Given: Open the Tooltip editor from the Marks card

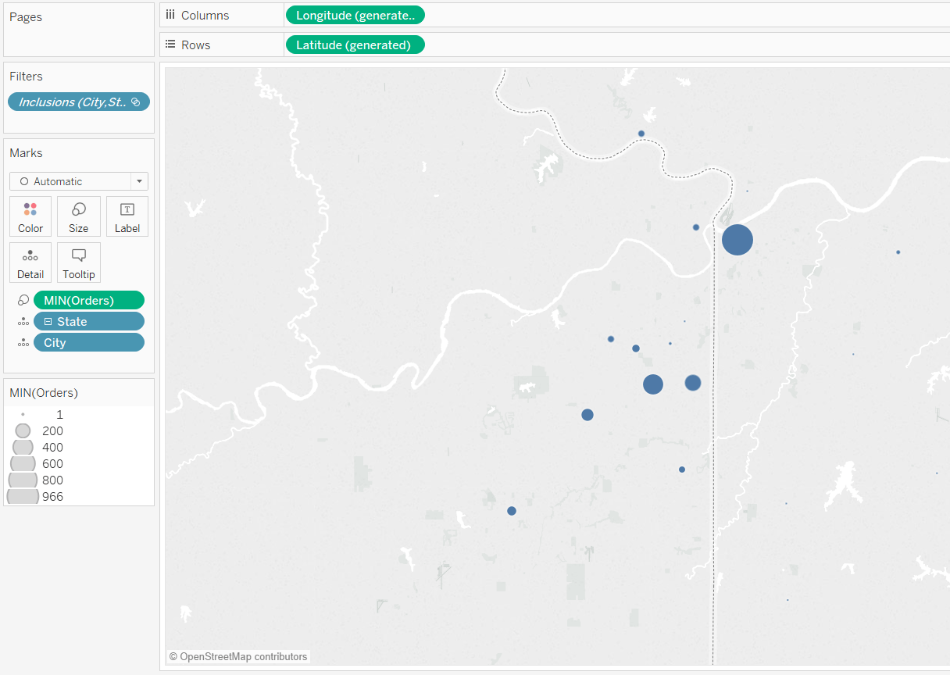Looking at the screenshot, I should 78,262.
